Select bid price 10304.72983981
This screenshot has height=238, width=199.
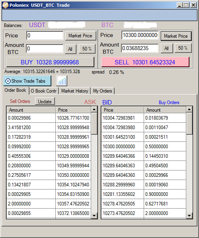click(123, 118)
